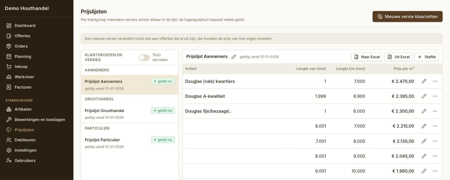This screenshot has width=450, height=180.
Task: Open more options for Douglas (vals) kwartiers
Action: pos(435,81)
